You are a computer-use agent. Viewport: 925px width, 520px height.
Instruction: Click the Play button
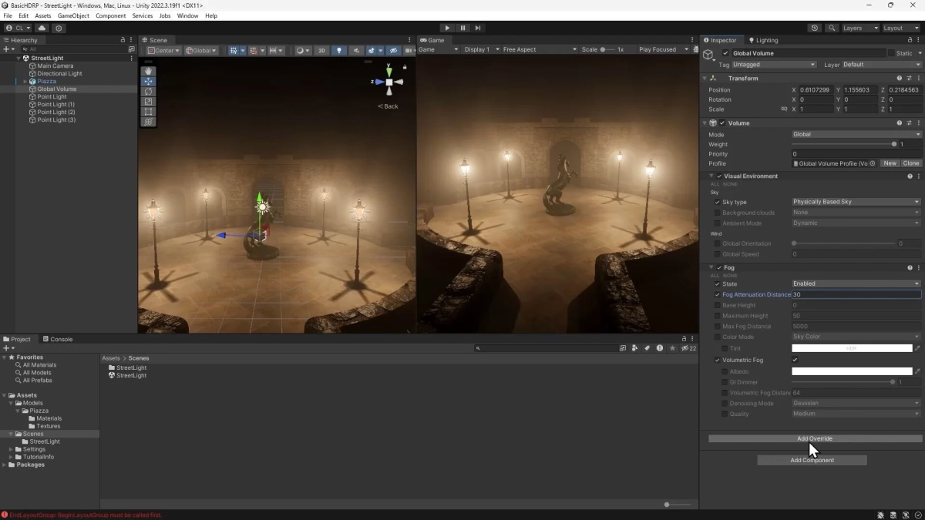tap(447, 28)
